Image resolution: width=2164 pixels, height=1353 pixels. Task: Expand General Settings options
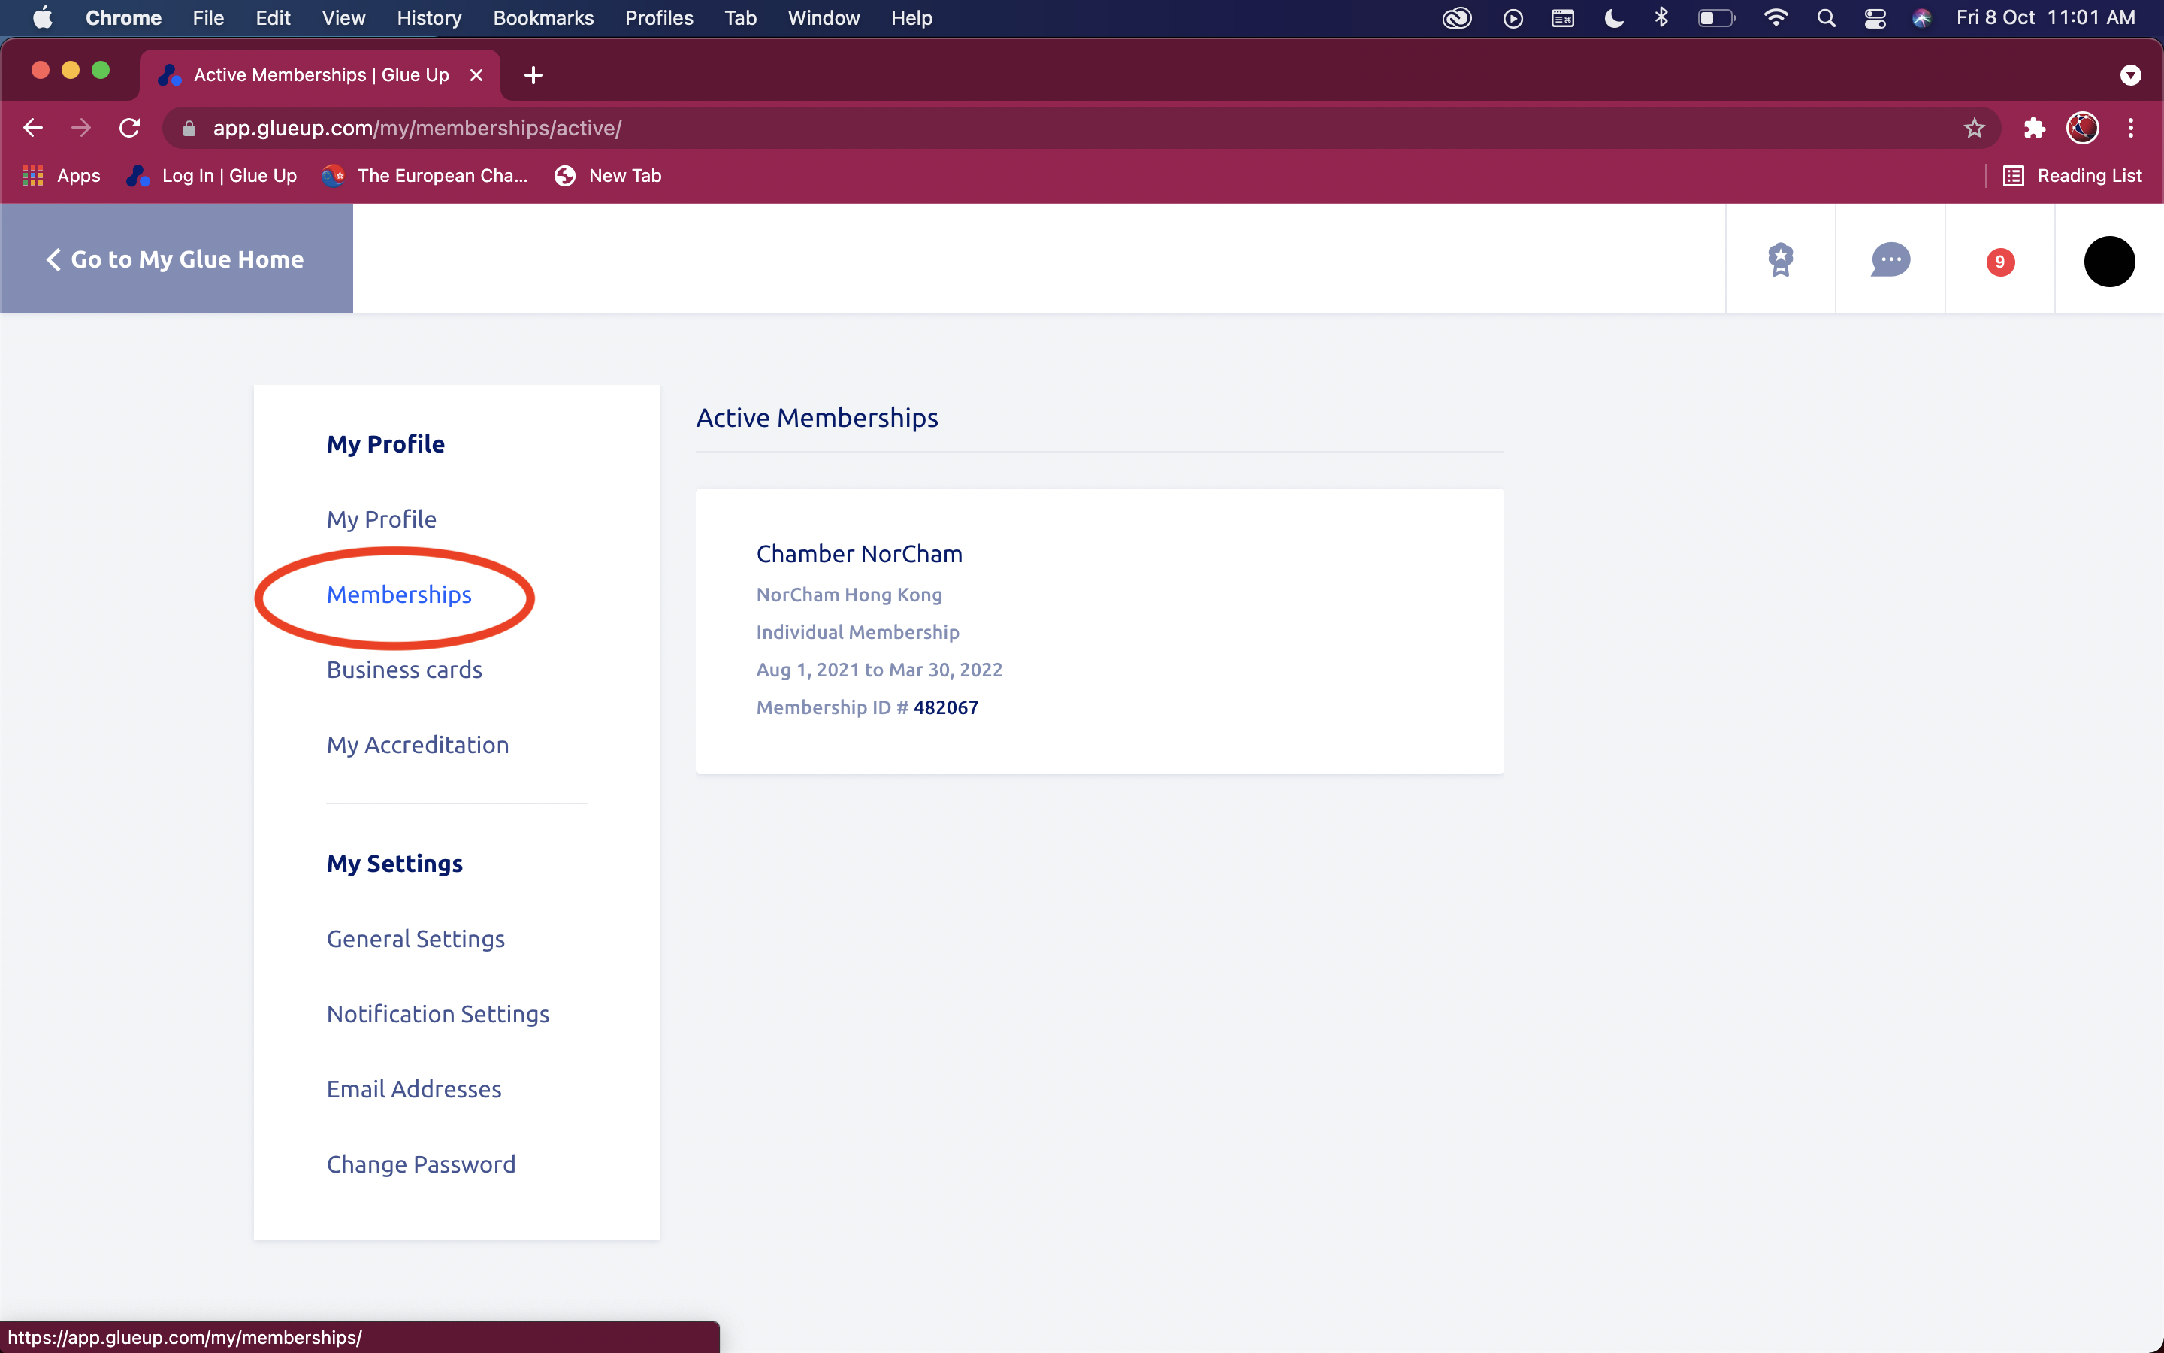click(416, 937)
